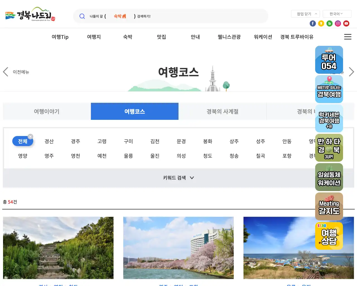Filter by region 성주
The image size is (357, 286).
pyautogui.click(x=260, y=141)
